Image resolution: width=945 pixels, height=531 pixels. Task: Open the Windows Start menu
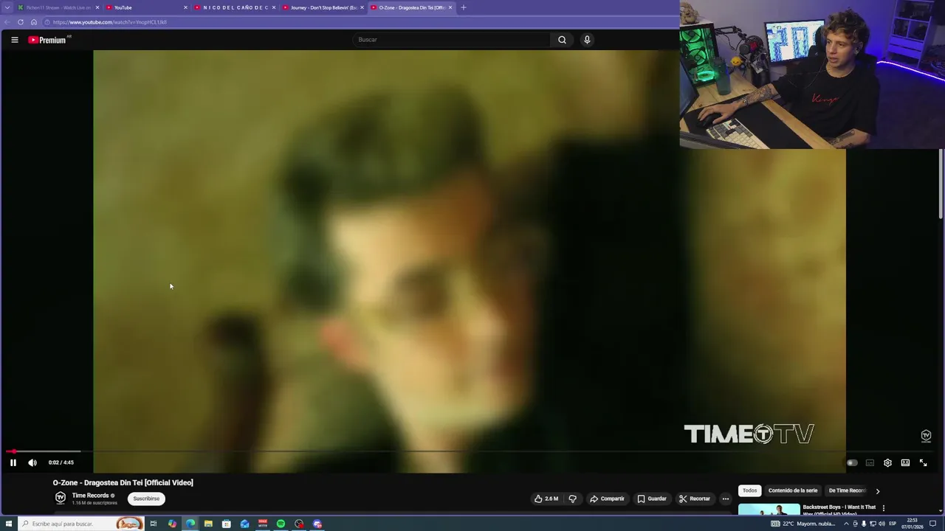(9, 524)
